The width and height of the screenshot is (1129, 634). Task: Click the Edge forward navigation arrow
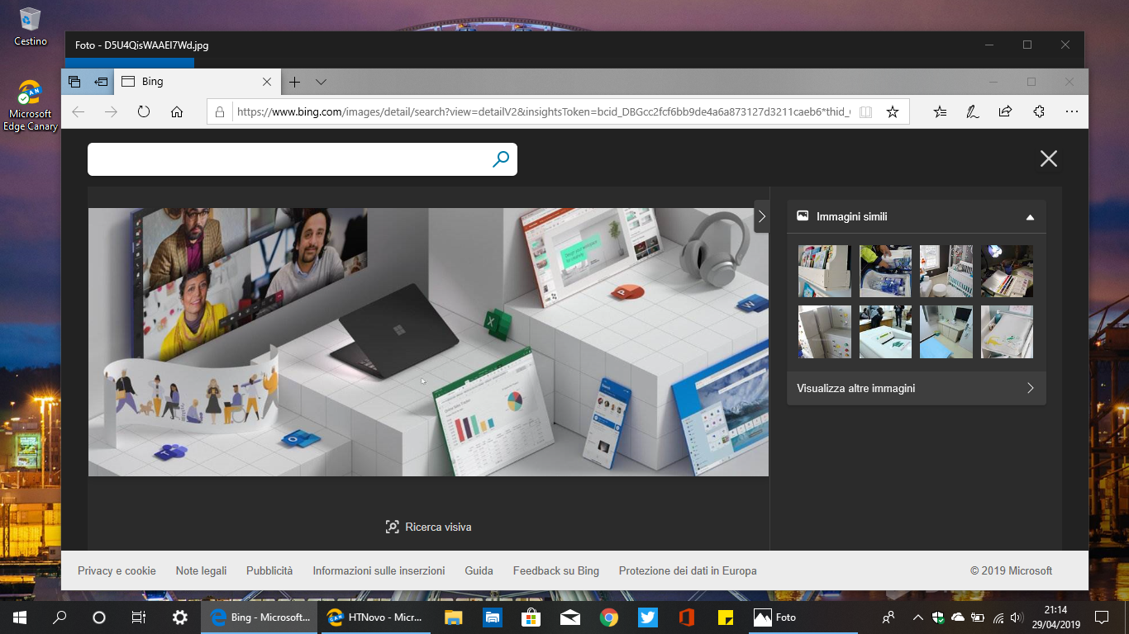coord(111,111)
